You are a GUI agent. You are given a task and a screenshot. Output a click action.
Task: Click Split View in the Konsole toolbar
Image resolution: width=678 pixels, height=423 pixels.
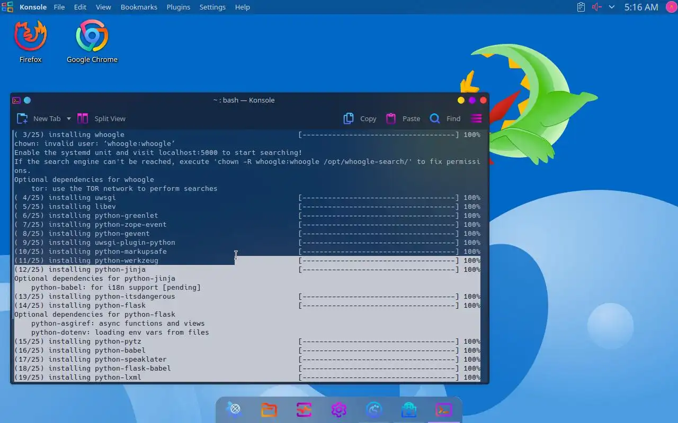tap(102, 118)
